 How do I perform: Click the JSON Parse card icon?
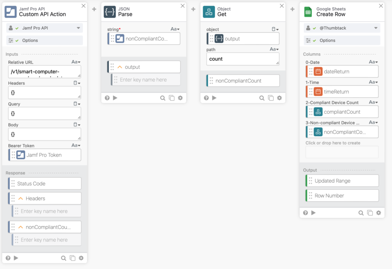[x=110, y=12]
